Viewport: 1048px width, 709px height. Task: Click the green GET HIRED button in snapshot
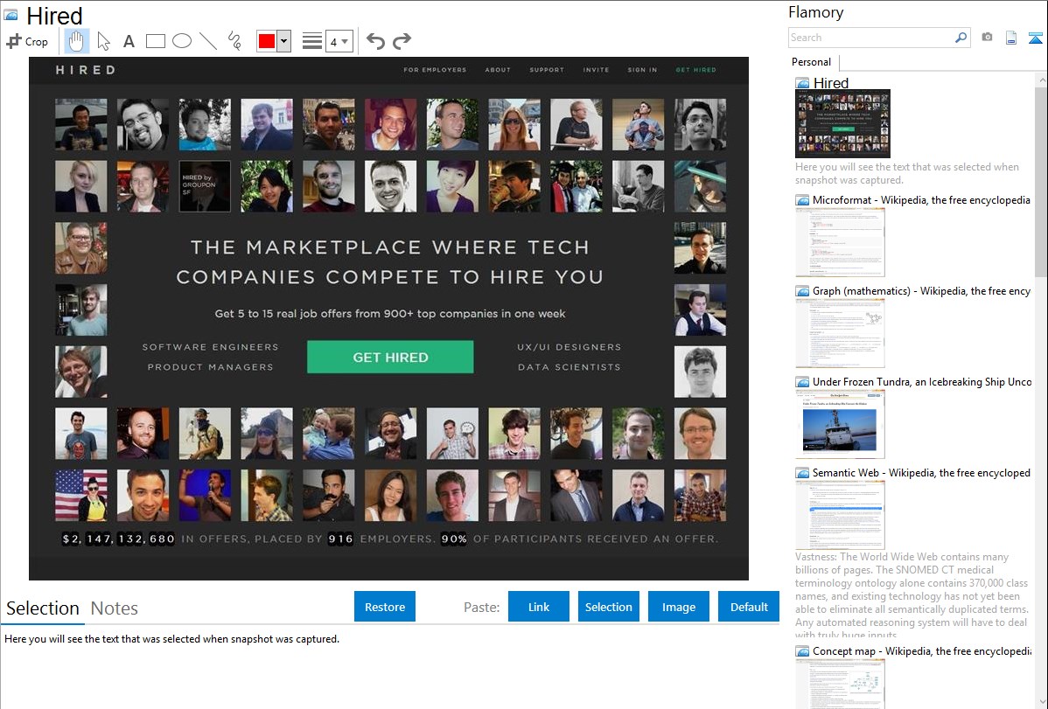[x=390, y=357]
